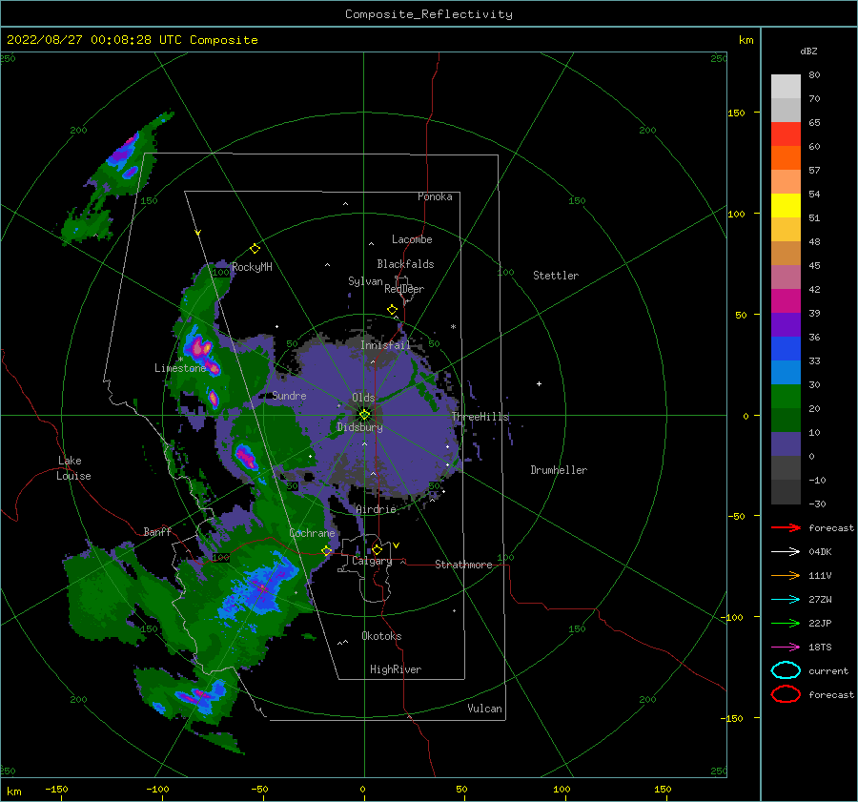Click the Sylvan label
Screen dimensions: 858x802
point(365,281)
